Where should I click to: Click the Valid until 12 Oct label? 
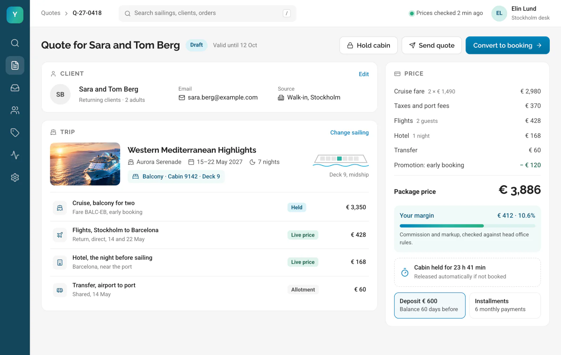pyautogui.click(x=235, y=46)
